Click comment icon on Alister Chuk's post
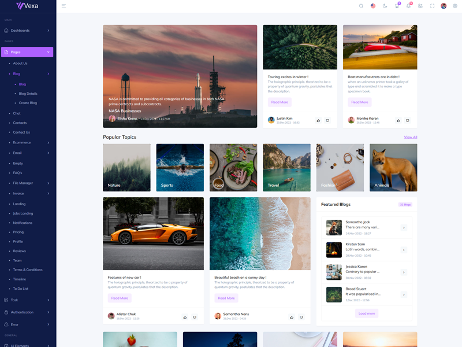The image size is (462, 347). (x=195, y=317)
